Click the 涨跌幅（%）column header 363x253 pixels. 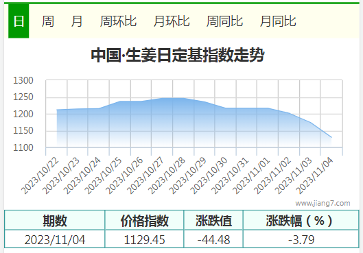point(301,220)
